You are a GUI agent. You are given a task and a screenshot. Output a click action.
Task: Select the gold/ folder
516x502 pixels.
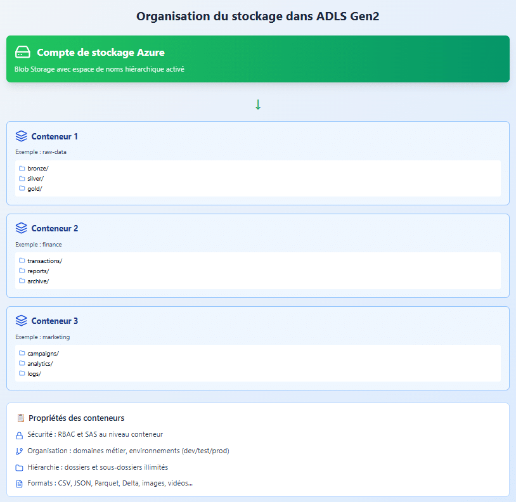(34, 189)
